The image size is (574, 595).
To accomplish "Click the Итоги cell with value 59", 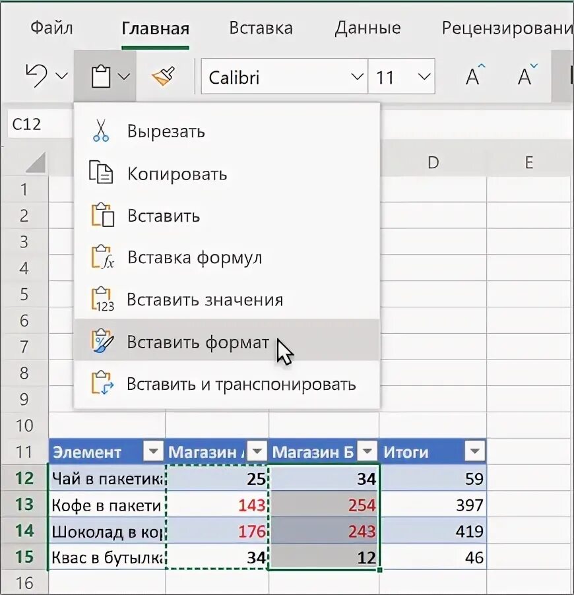I will 433,478.
